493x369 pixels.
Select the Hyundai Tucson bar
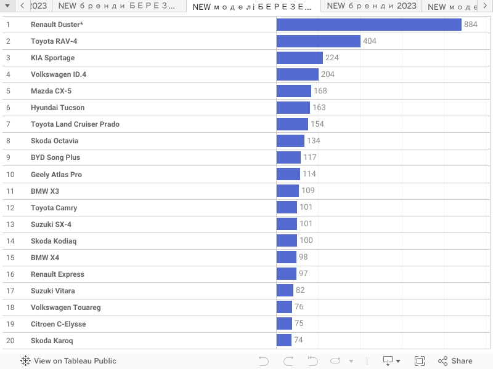click(x=293, y=108)
